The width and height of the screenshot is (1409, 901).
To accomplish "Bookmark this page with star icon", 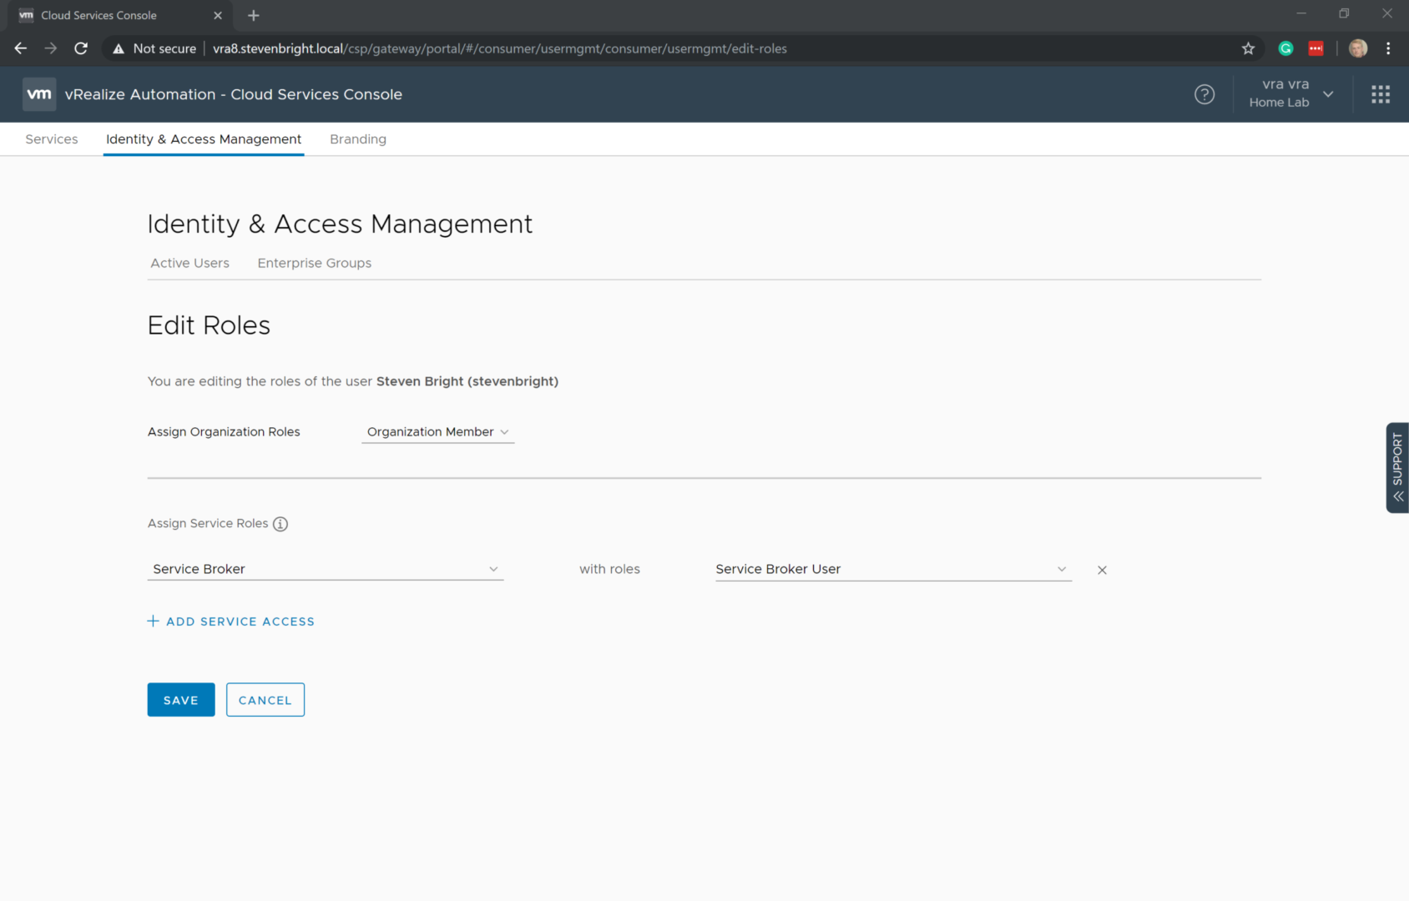I will tap(1248, 48).
